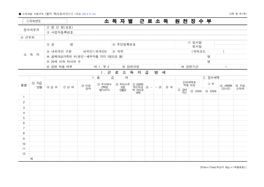Click the 징수의무자 section label
The height and width of the screenshot is (187, 264).
tap(31, 30)
